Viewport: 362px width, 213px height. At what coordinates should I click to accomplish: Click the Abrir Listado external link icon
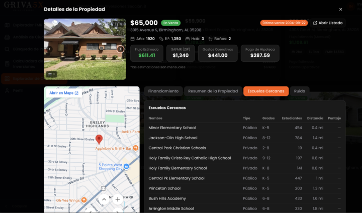[315, 23]
